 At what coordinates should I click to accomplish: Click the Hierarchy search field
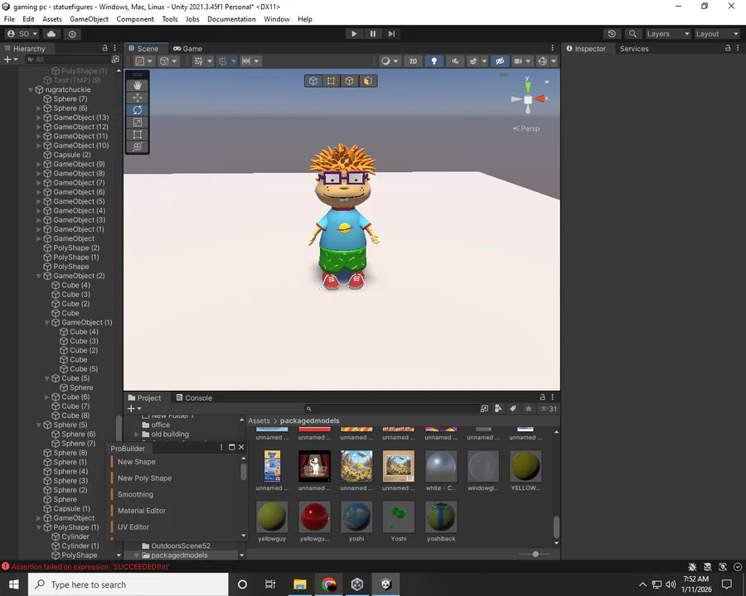tap(67, 60)
